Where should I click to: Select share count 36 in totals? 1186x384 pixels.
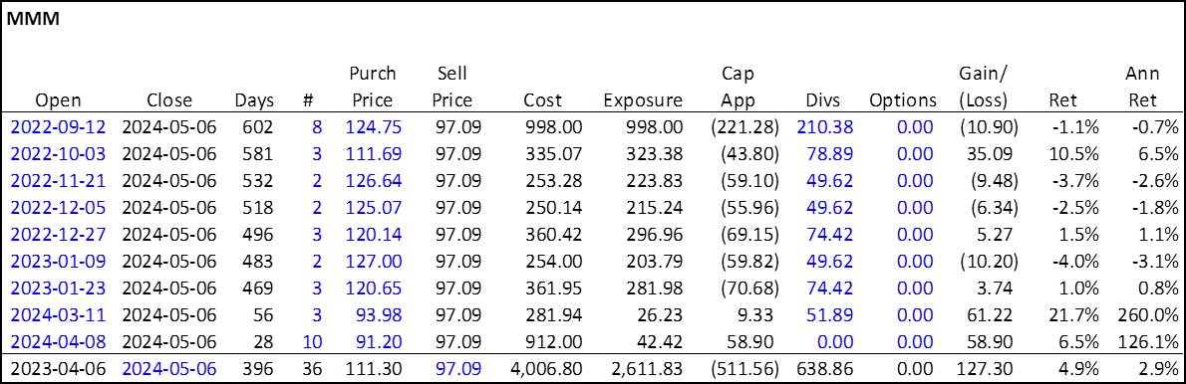313,370
